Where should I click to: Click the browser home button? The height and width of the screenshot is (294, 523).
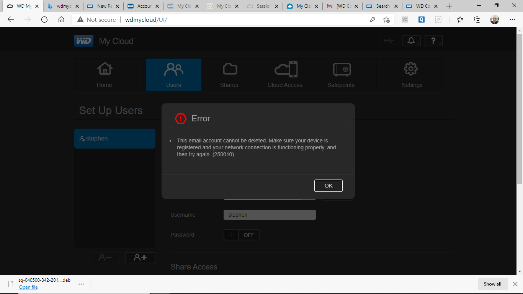[61, 20]
